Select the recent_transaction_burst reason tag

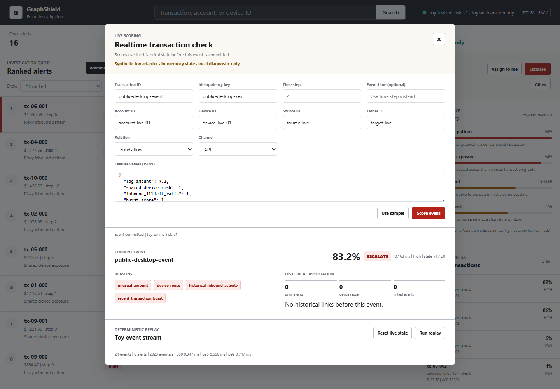click(x=140, y=298)
